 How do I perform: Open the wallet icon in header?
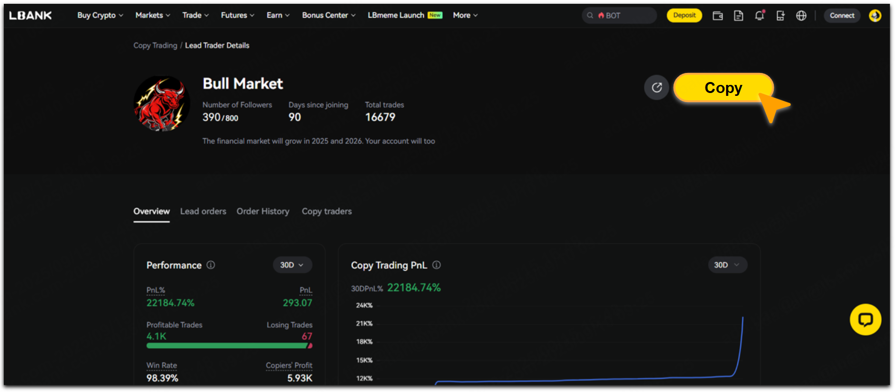tap(717, 16)
